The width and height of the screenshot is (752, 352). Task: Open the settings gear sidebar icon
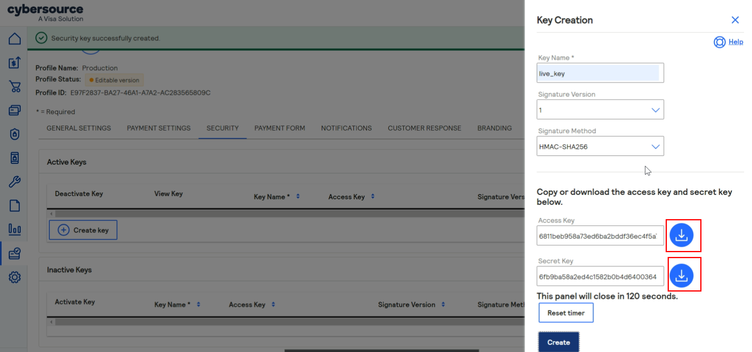click(x=15, y=277)
